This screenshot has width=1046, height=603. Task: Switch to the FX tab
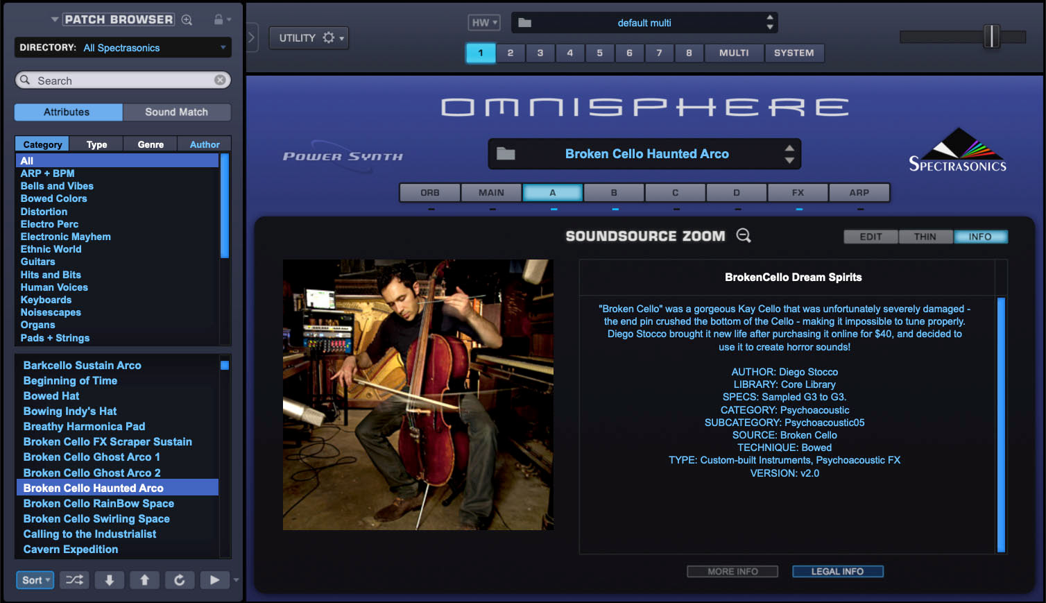coord(798,192)
